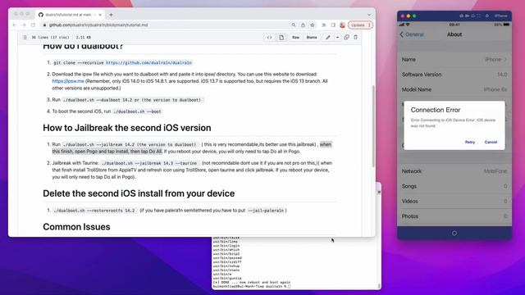Screen dimensions: 525x295
Task: Click the Blame button
Action: [312, 38]
